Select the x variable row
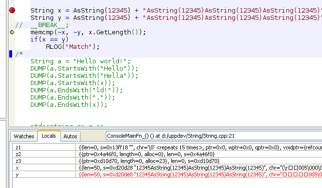322x188 pixels. (167, 168)
